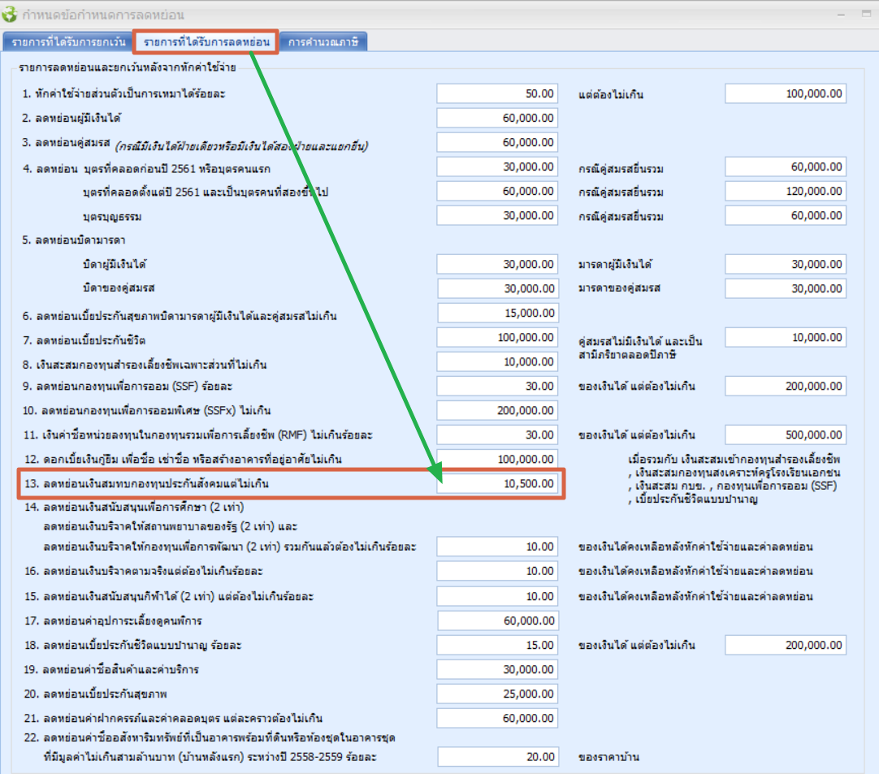The image size is (879, 774).
Task: Click the item 1 expense percentage field
Action: tap(497, 94)
